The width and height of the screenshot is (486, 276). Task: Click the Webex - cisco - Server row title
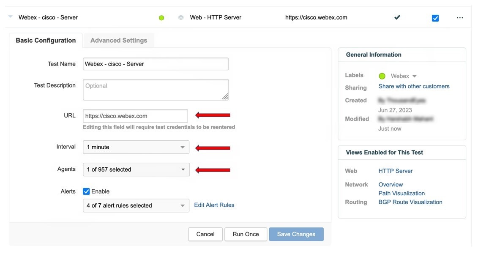[x=48, y=17]
